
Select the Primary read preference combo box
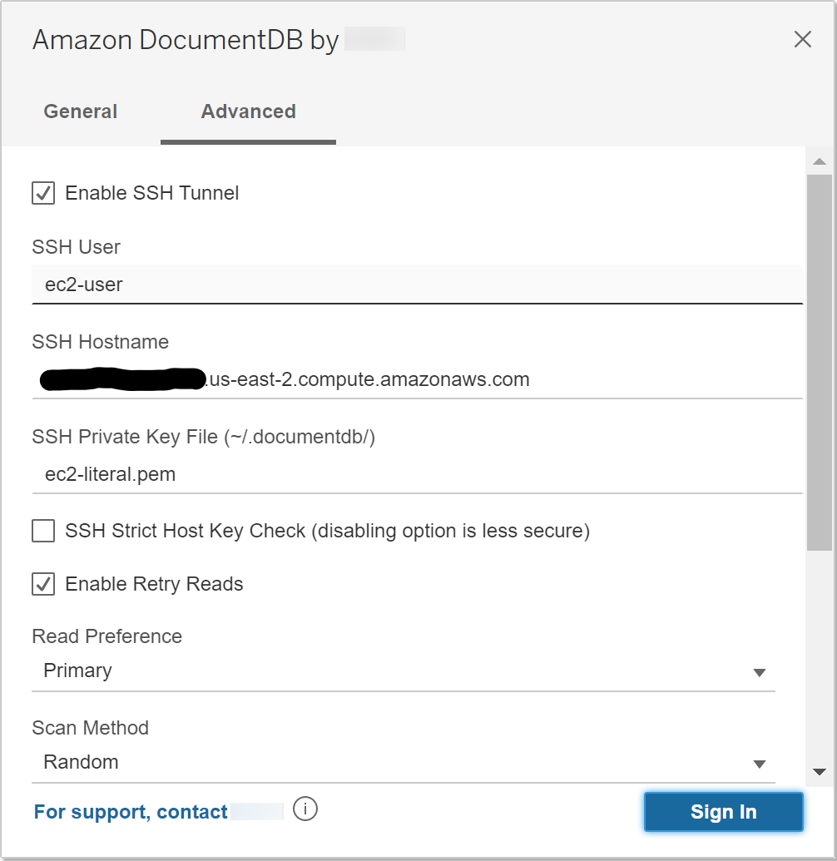[391, 671]
